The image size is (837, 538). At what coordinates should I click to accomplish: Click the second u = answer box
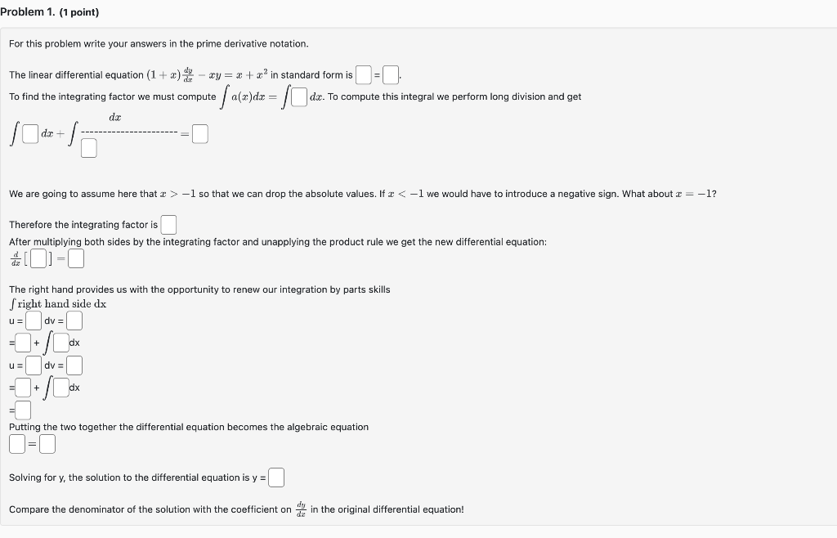[x=34, y=365]
